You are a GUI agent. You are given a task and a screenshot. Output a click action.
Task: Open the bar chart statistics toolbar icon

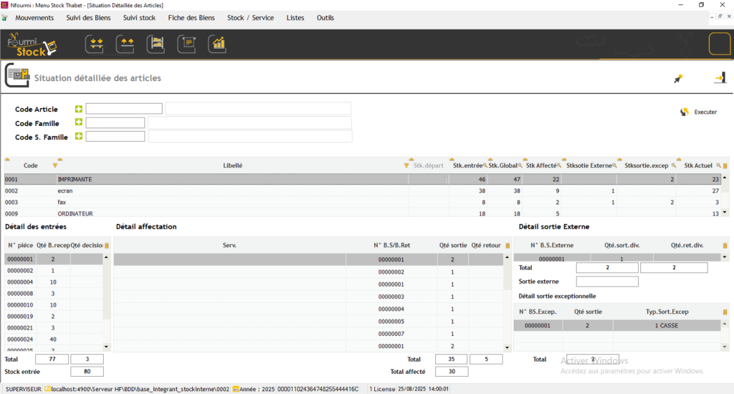(218, 44)
